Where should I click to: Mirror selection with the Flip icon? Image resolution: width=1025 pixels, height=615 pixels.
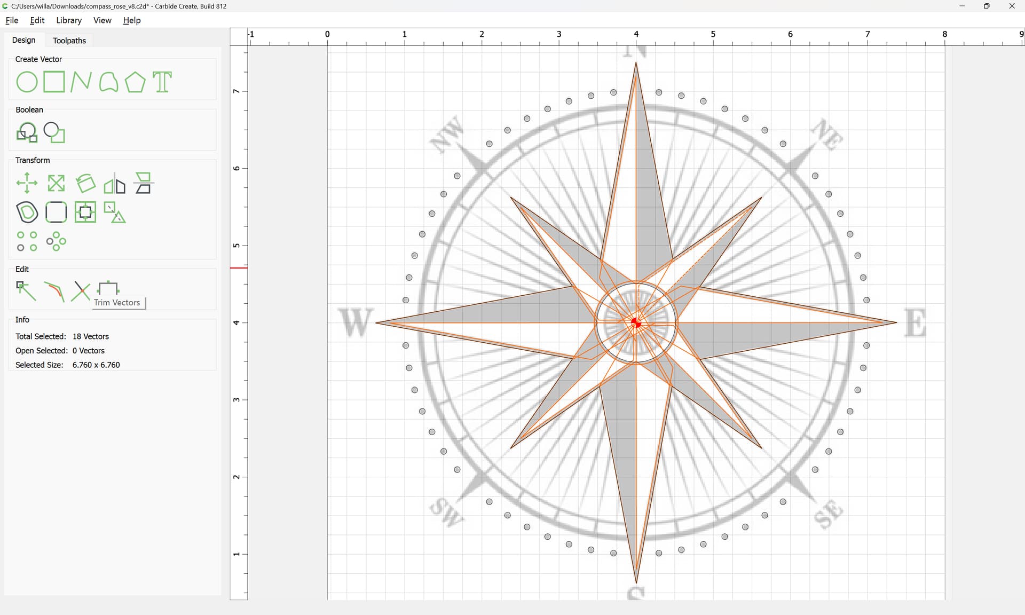coord(114,183)
